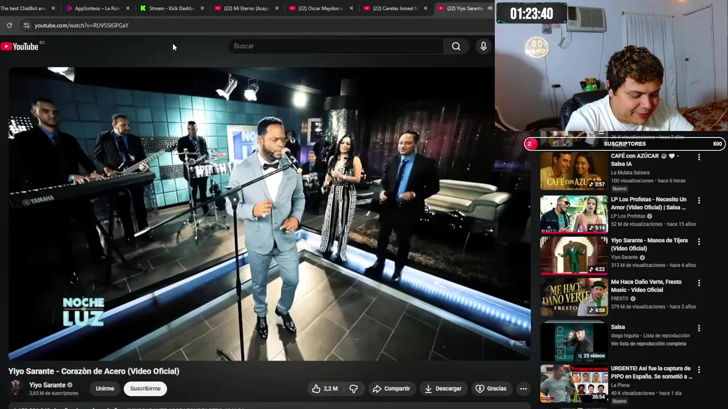Open Manos de Tijera video thumbnail

(x=574, y=256)
